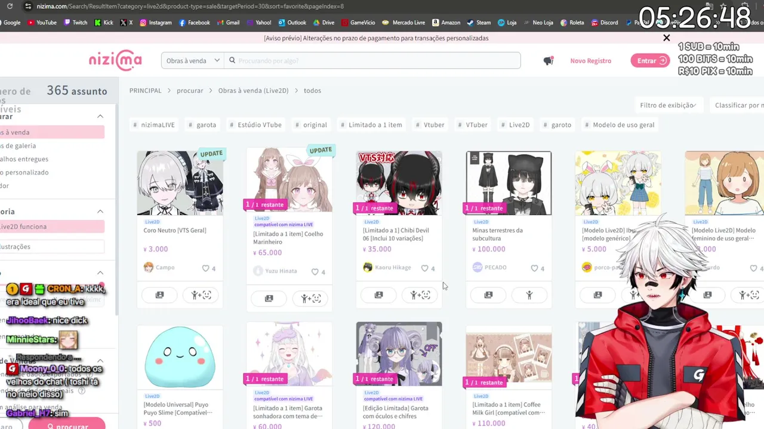Open the Filtro de exibição dropdown

click(668, 105)
